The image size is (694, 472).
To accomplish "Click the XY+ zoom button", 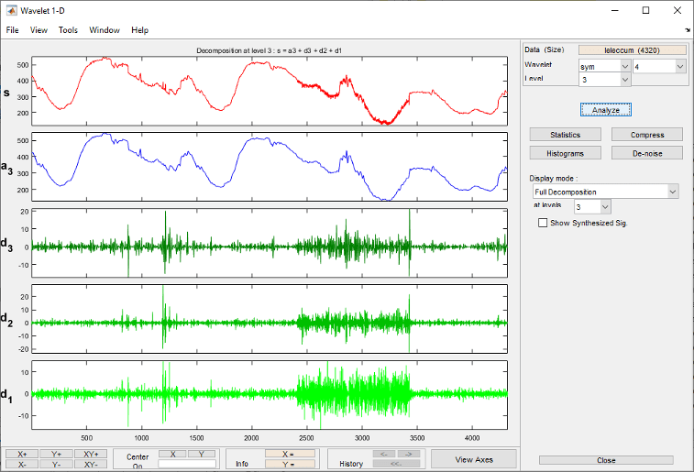I will point(91,454).
